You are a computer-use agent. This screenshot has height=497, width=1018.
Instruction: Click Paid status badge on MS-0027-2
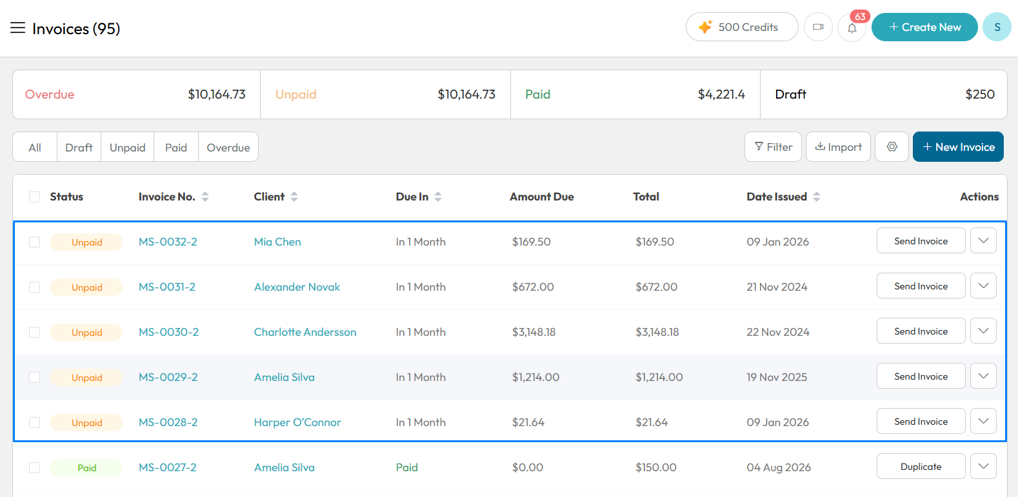[x=86, y=468]
